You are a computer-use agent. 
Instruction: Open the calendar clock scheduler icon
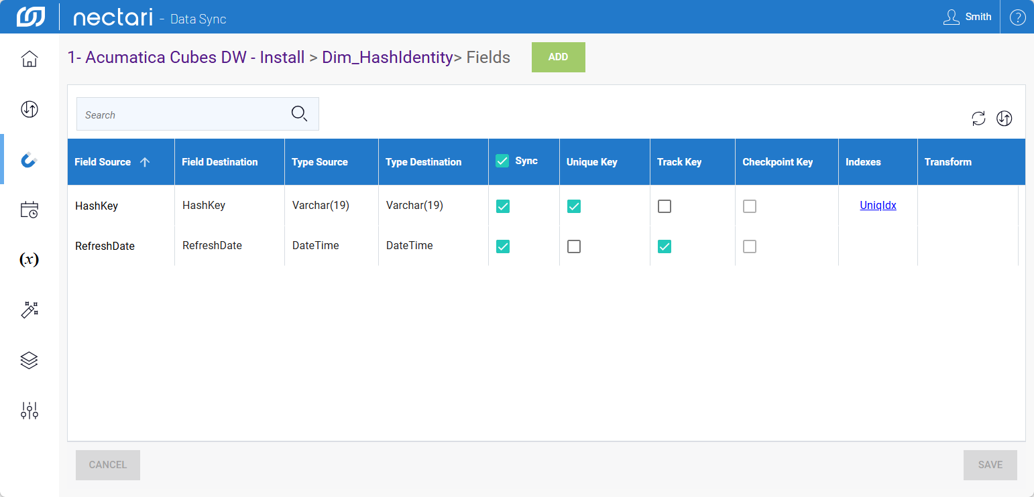(x=30, y=210)
